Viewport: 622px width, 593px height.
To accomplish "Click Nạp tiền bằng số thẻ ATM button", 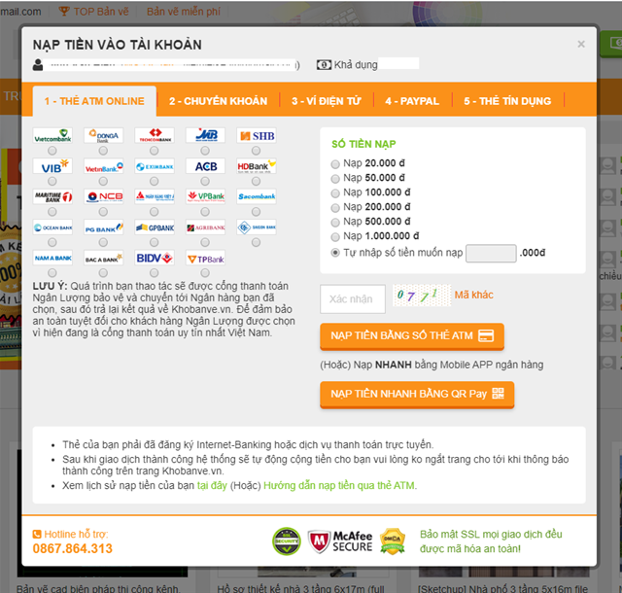I will pyautogui.click(x=412, y=335).
